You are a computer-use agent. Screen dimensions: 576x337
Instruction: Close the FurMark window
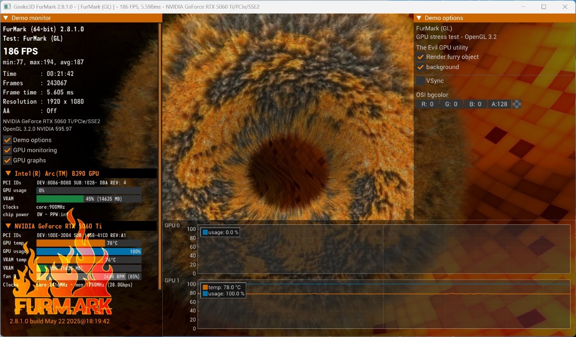[565, 7]
